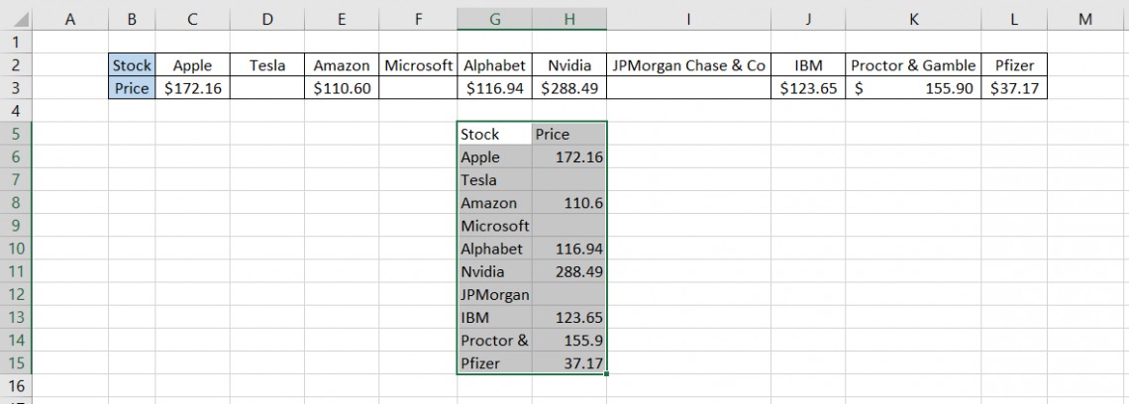Click the Pfizer price cell $37.17

pos(1013,88)
